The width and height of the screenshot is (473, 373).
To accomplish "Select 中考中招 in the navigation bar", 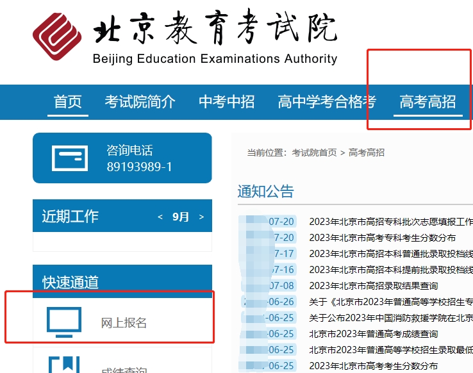I will (226, 101).
